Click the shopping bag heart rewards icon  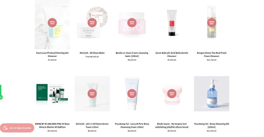pyautogui.click(x=5, y=128)
